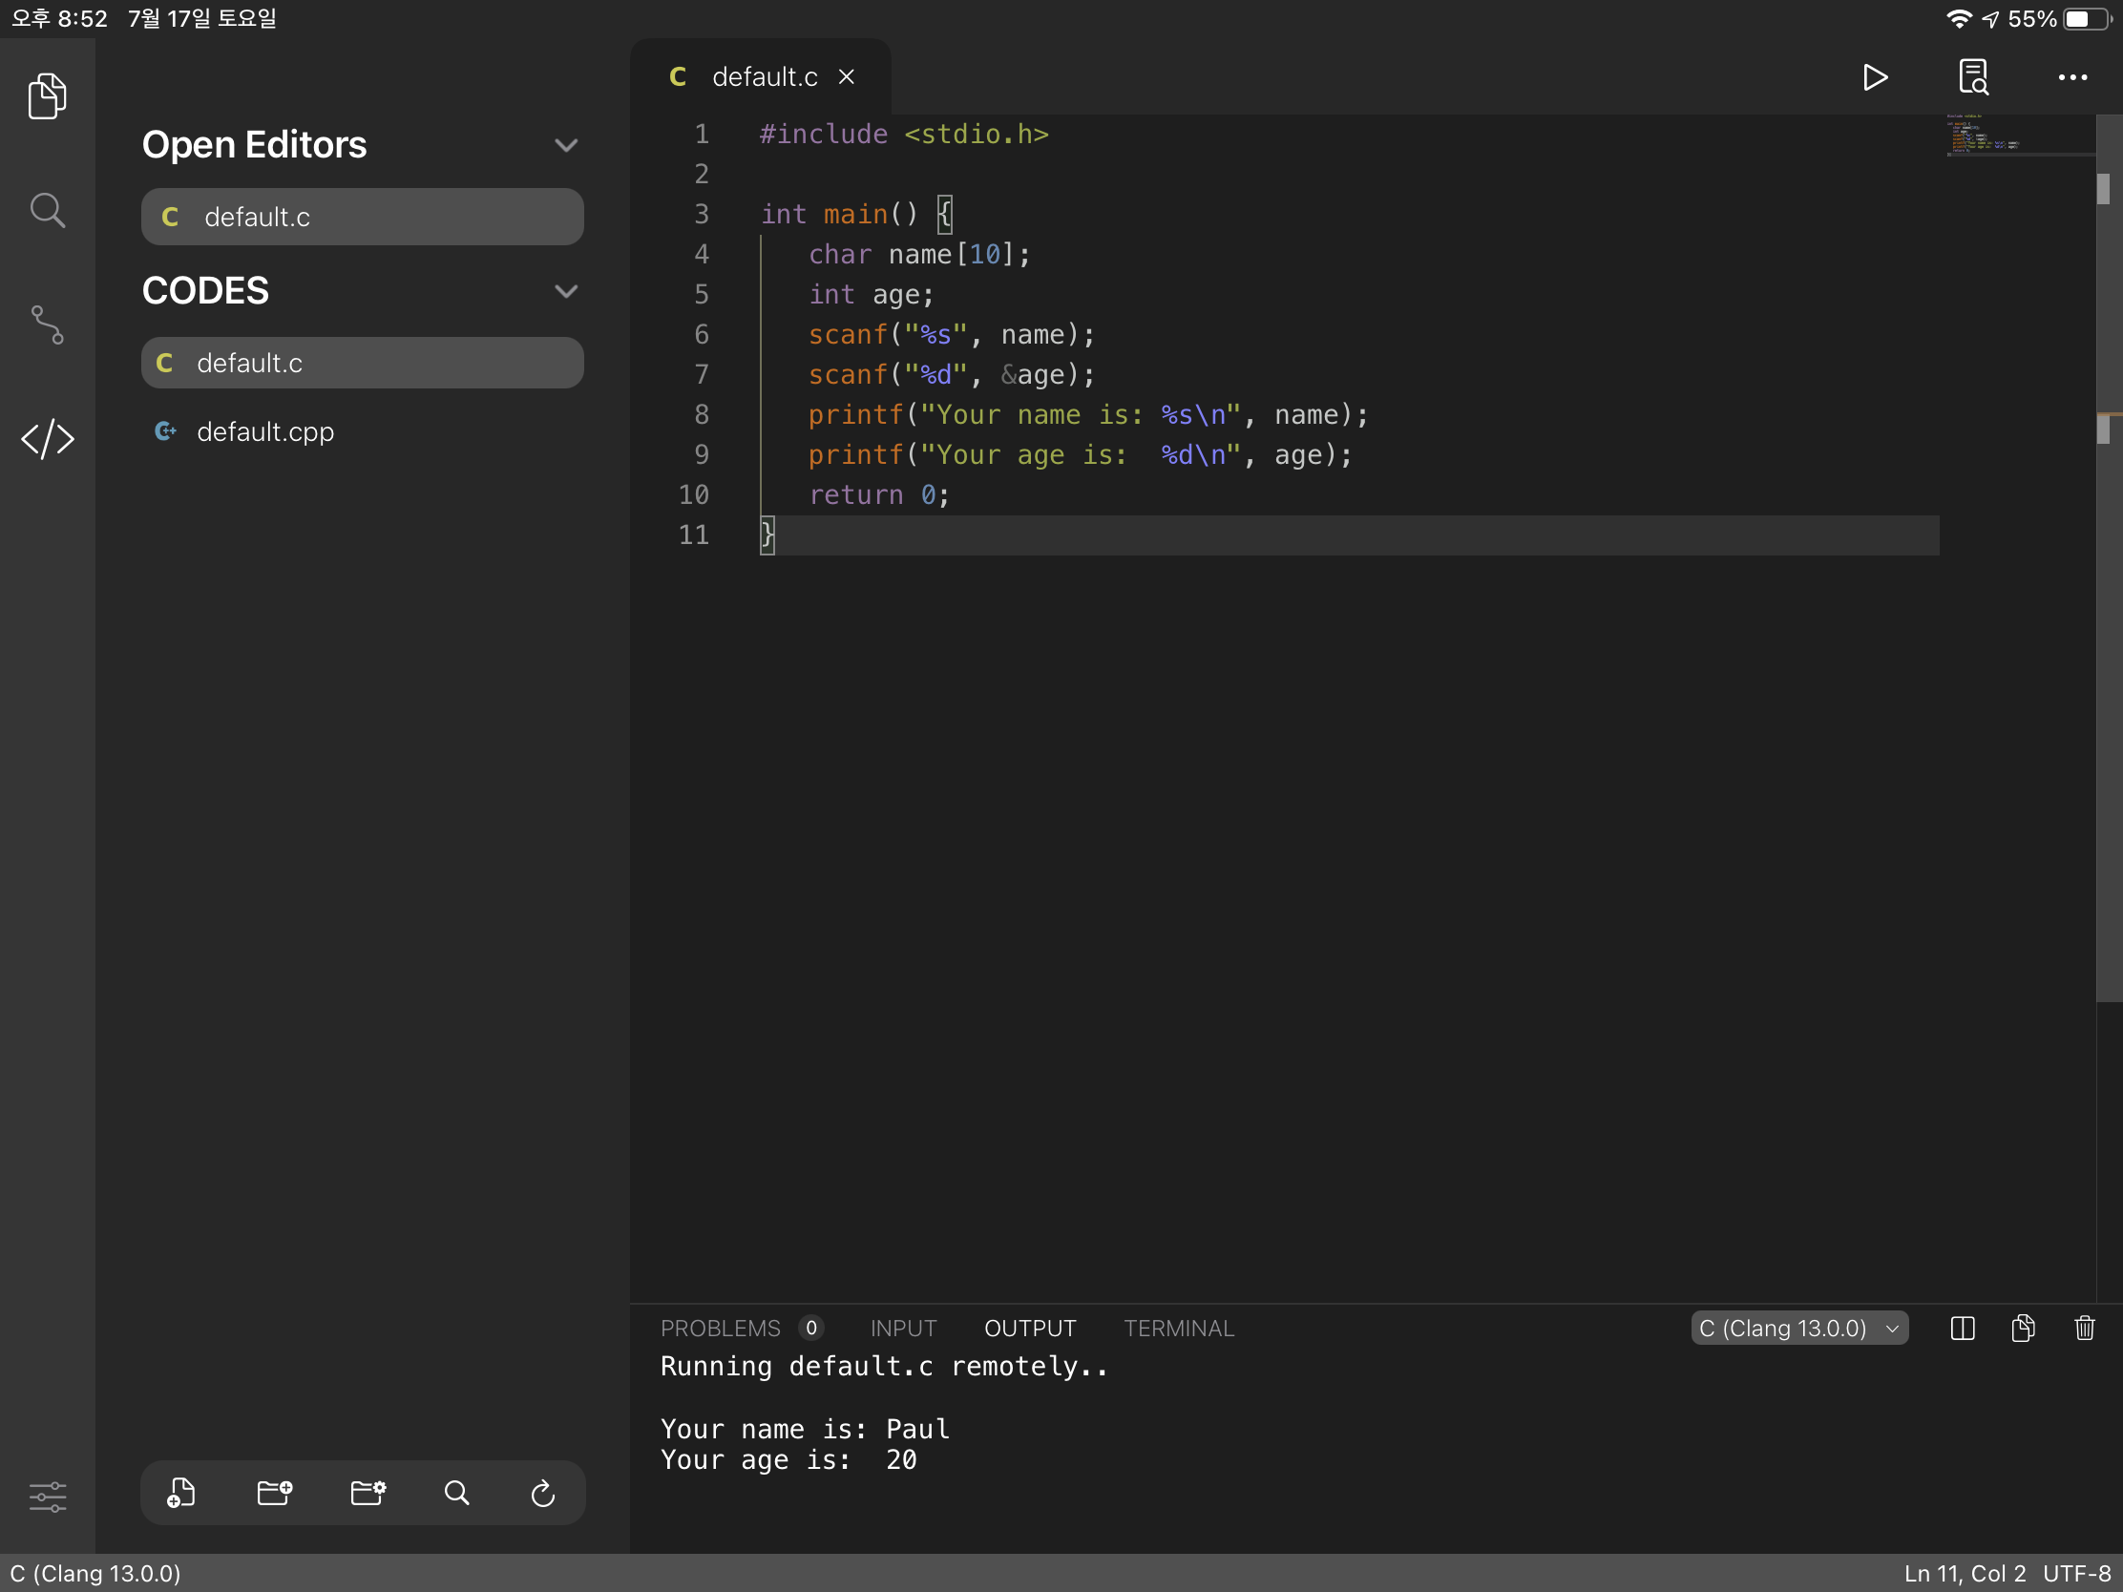The height and width of the screenshot is (1592, 2123).
Task: Switch to the INPUT tab
Action: (902, 1329)
